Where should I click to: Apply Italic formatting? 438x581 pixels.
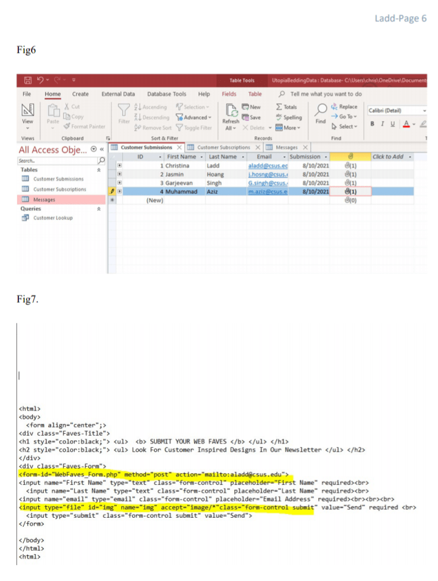click(382, 123)
